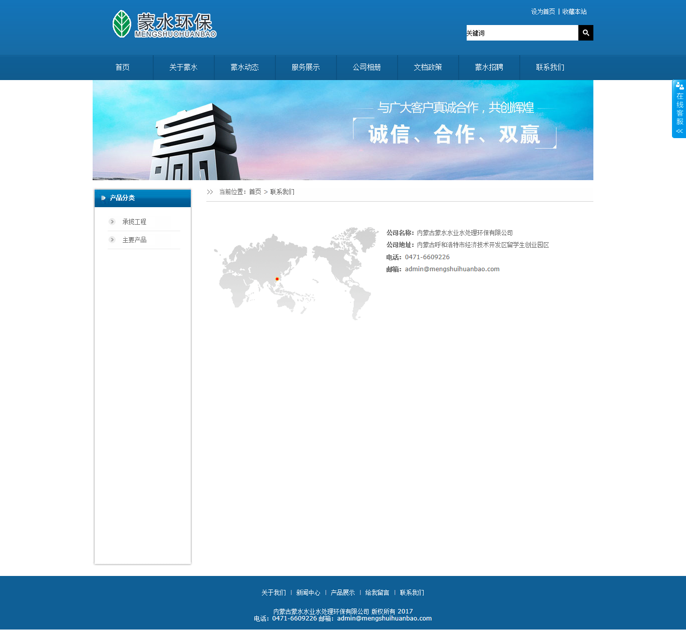This screenshot has width=686, height=630.
Task: Click the arrow icon beside 主要产品
Action: click(112, 240)
